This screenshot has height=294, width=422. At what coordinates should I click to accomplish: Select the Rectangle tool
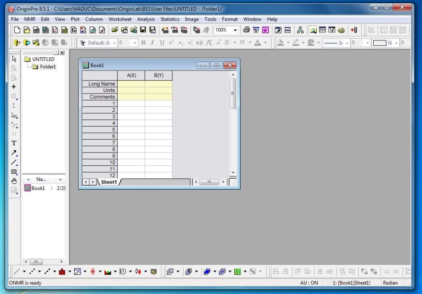tap(14, 172)
